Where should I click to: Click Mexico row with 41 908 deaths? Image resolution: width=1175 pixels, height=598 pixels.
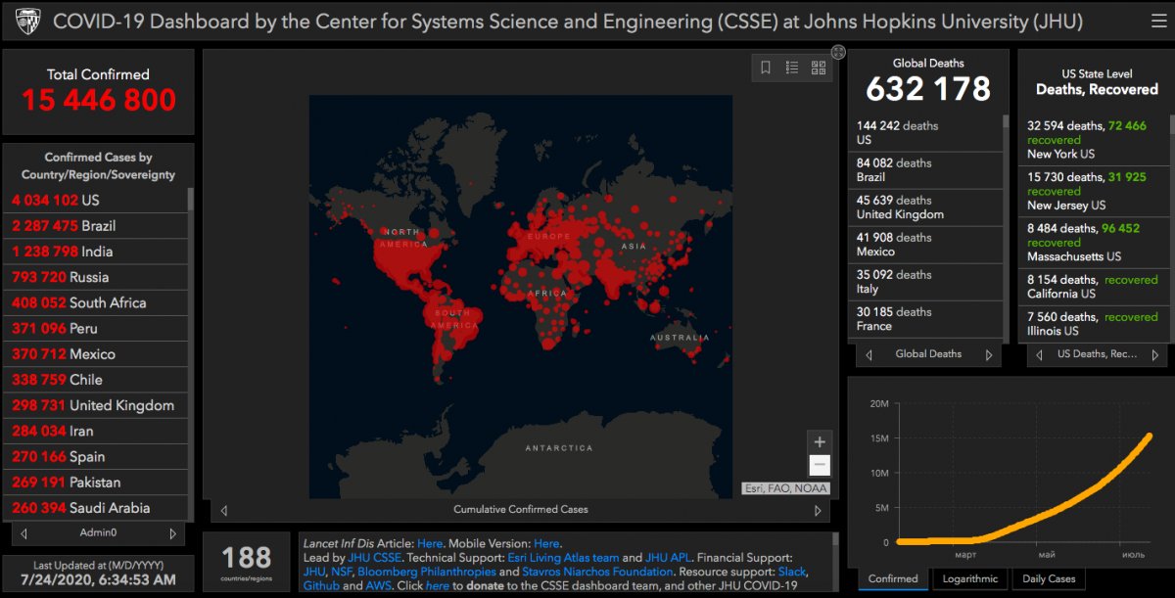tap(925, 245)
